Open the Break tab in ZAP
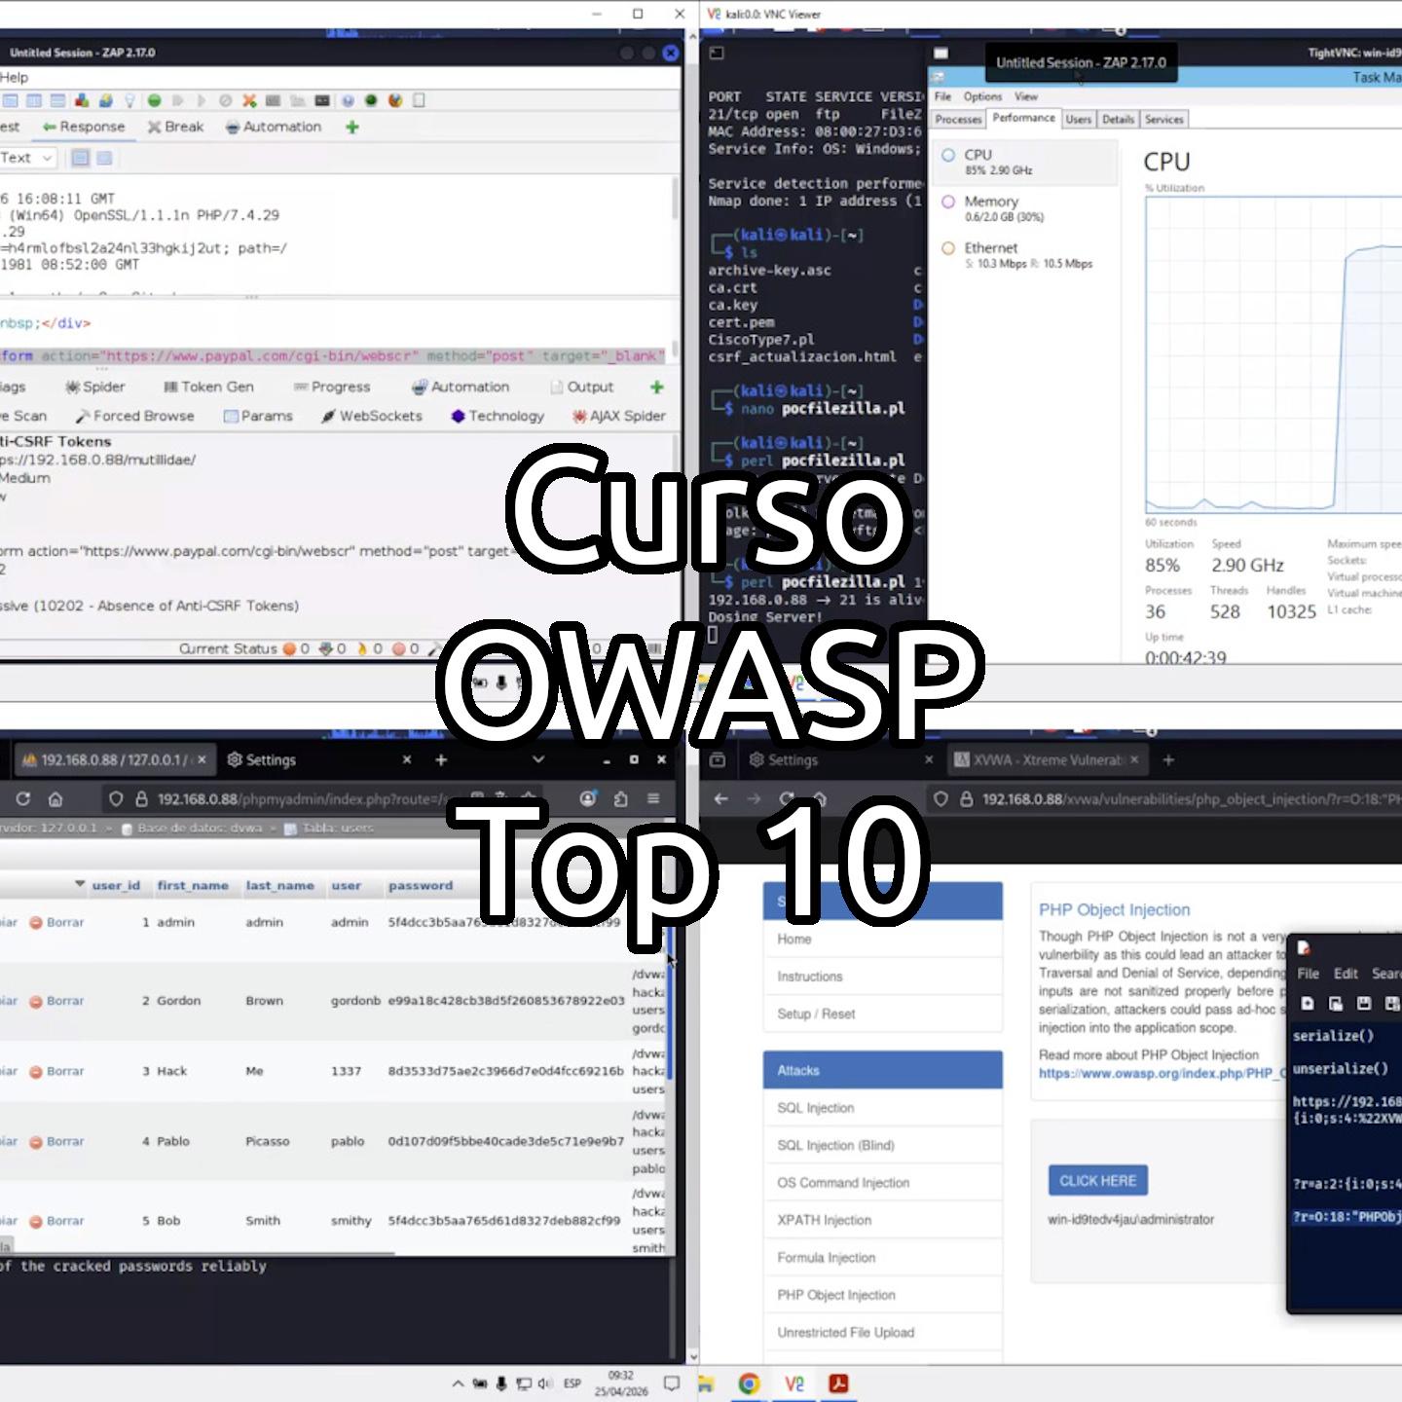Image resolution: width=1402 pixels, height=1402 pixels. pyautogui.click(x=175, y=127)
